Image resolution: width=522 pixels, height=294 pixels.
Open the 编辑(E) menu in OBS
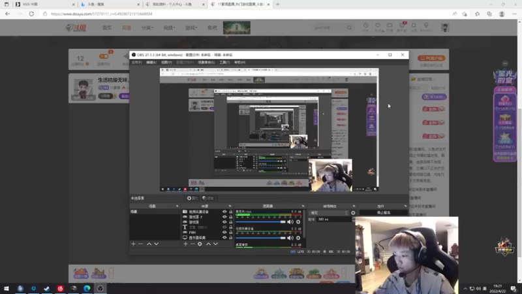point(151,62)
